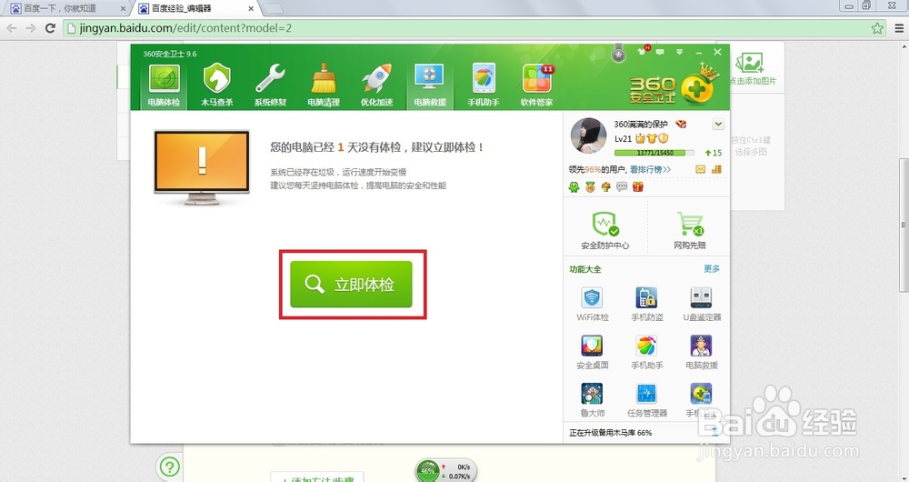Launch 手机助手 in 功能大全 grid
The width and height of the screenshot is (909, 482).
tap(647, 352)
